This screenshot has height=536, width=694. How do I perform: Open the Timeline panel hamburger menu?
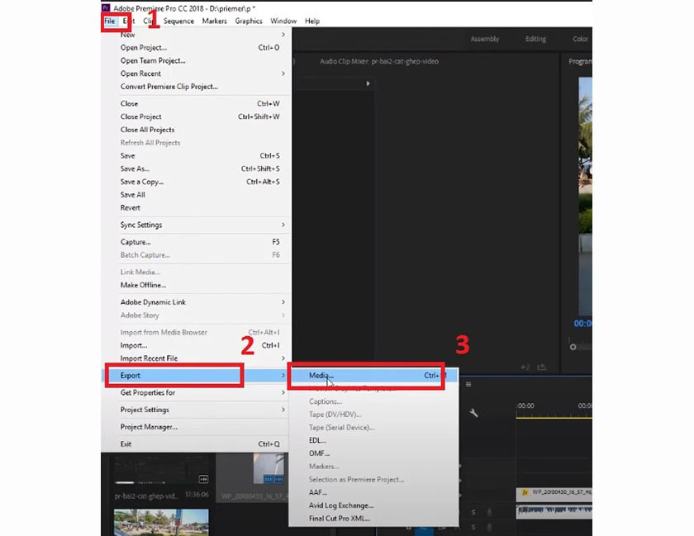468,384
